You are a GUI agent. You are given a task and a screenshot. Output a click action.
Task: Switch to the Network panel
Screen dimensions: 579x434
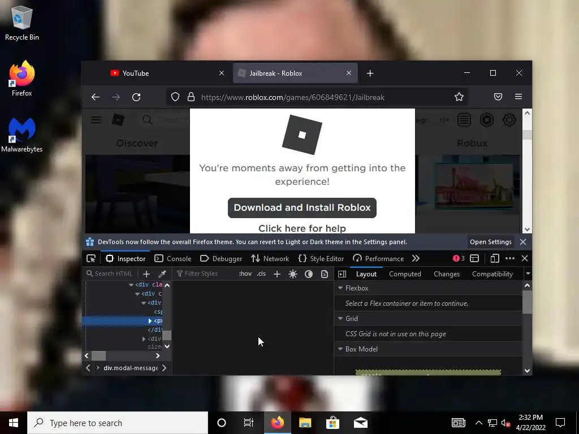[270, 258]
